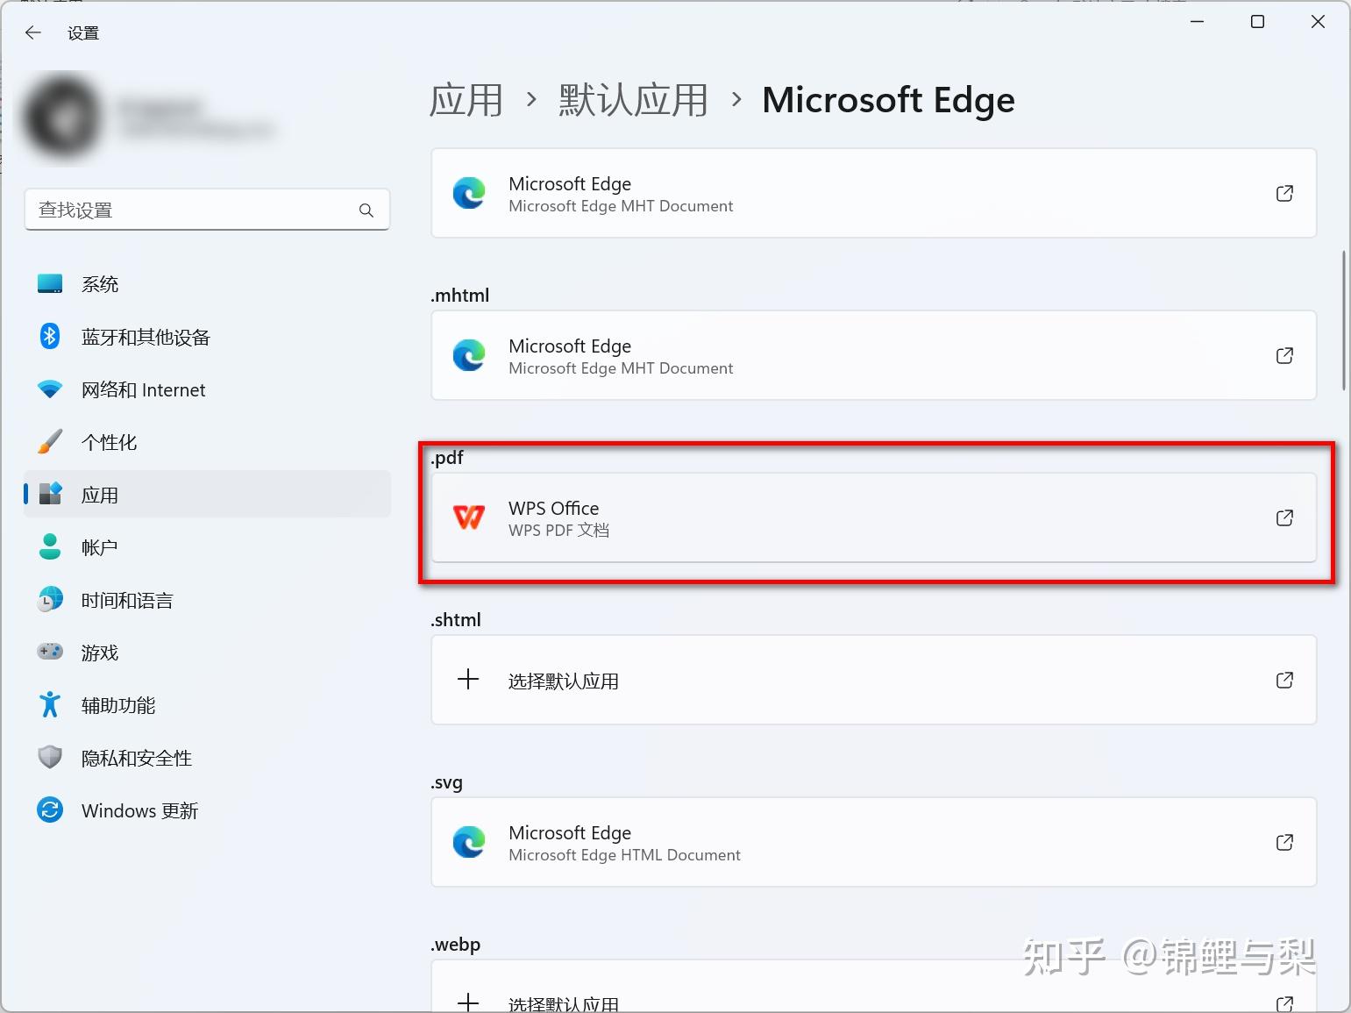The height and width of the screenshot is (1013, 1351).
Task: Click the search magnifier icon in settings
Action: pyautogui.click(x=366, y=210)
